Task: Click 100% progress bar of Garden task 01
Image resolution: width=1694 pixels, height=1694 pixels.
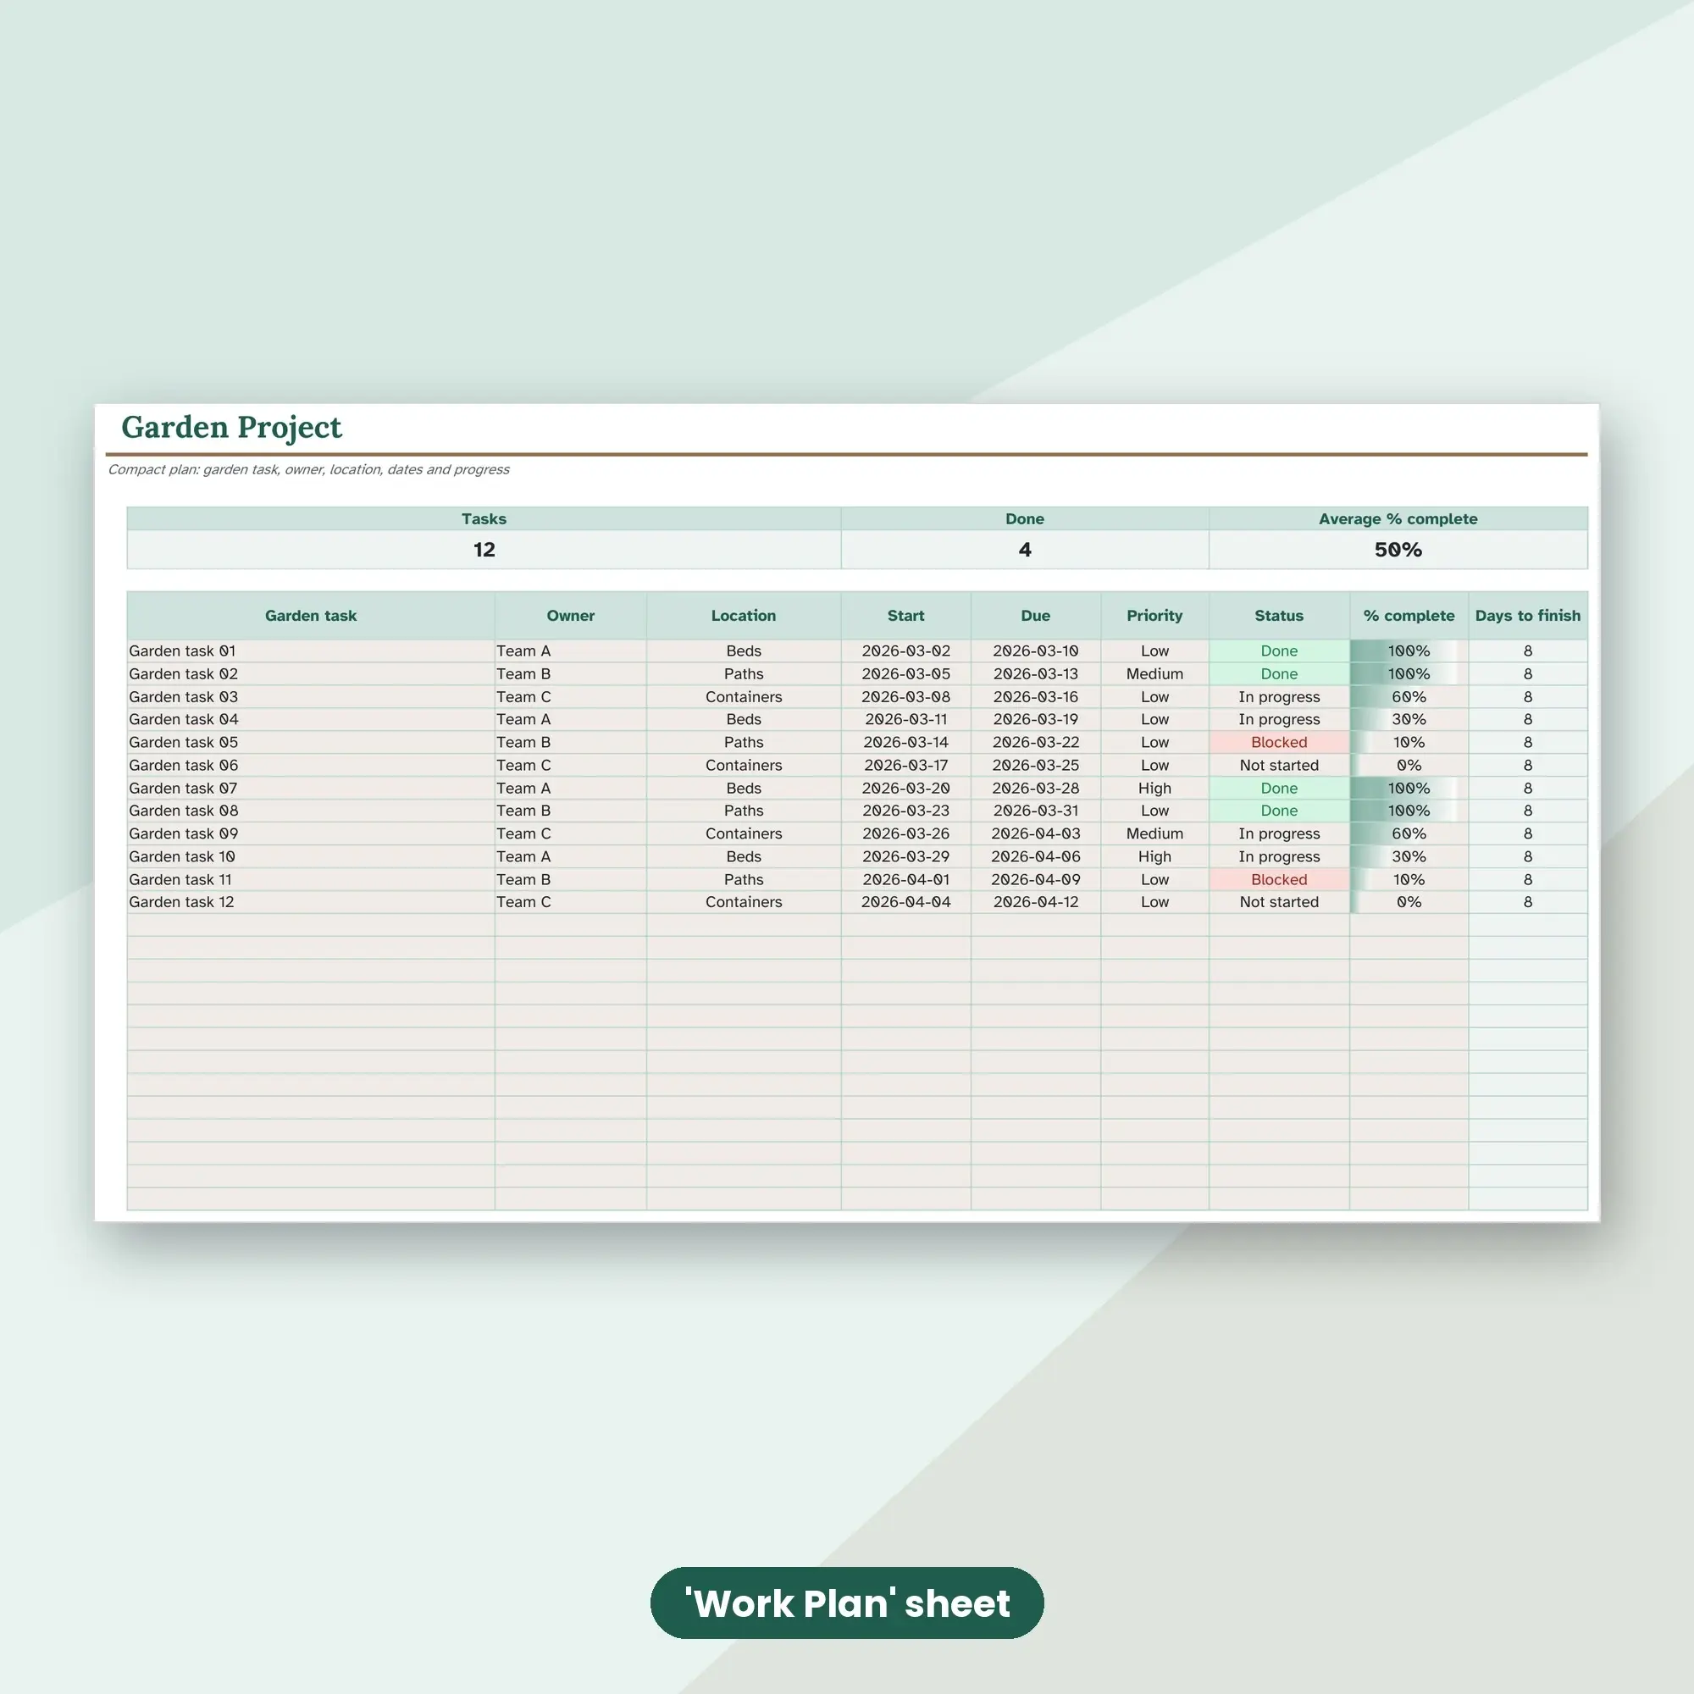Action: (x=1409, y=650)
